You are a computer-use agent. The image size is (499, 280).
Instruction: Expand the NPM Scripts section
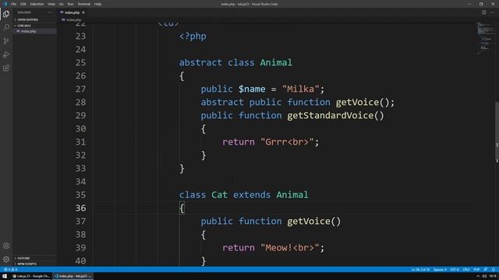34,264
